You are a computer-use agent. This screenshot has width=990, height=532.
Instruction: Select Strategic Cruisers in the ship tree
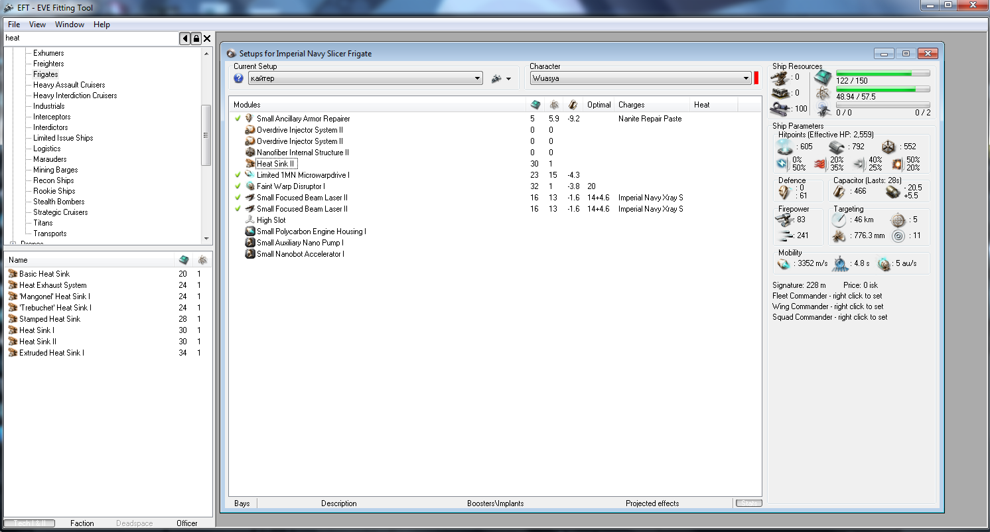[x=60, y=212]
